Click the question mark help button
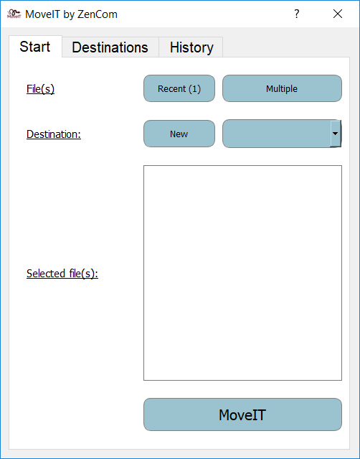The image size is (360, 459). (297, 14)
